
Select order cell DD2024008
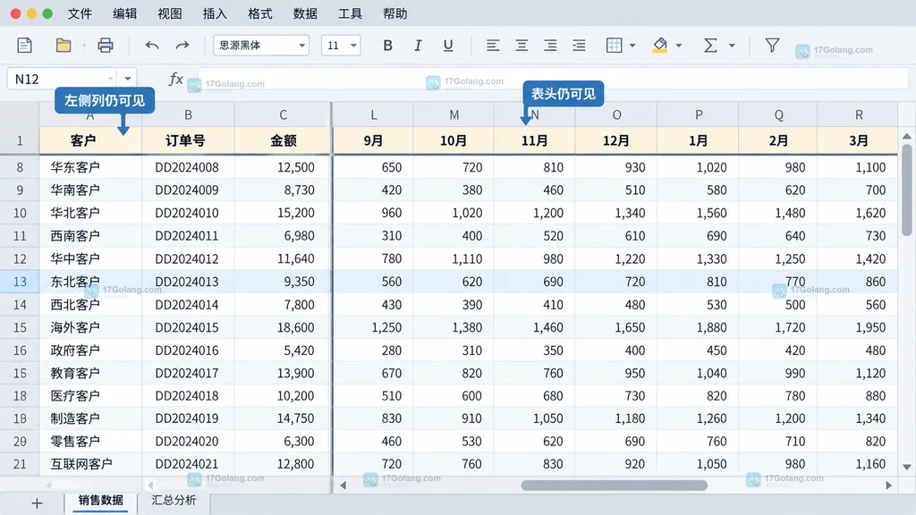click(188, 167)
